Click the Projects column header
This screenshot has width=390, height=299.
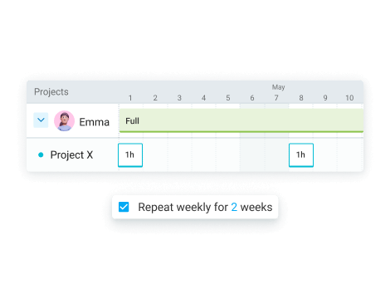51,91
